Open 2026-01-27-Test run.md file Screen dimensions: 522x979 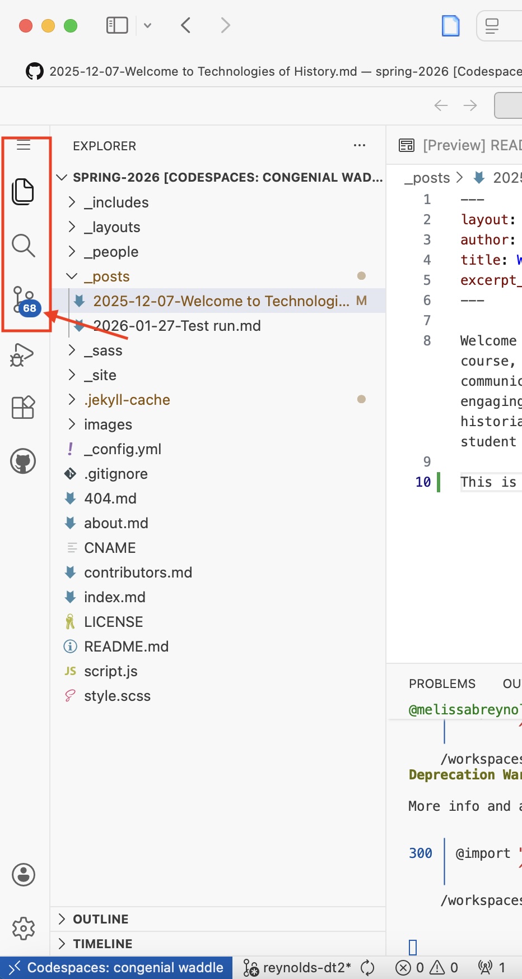218,325
